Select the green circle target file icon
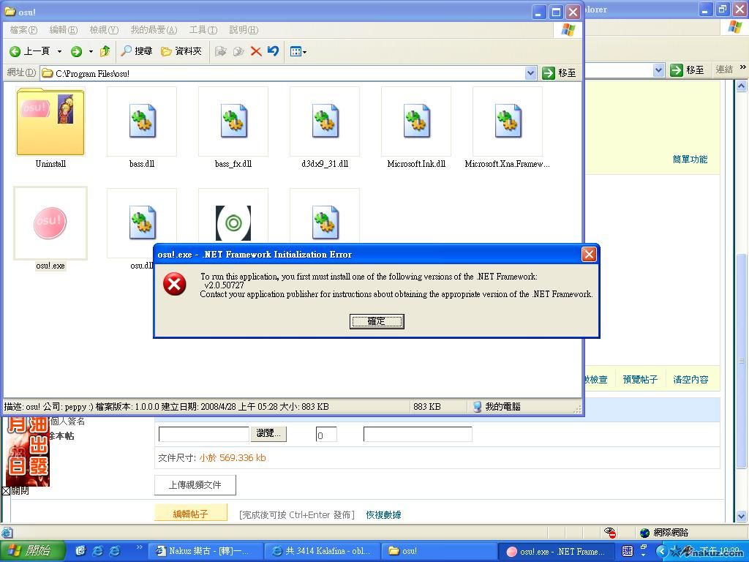Viewport: 749px width, 562px height. (233, 222)
